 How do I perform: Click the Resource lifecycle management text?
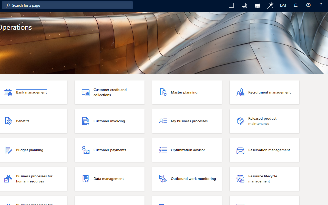263,179
